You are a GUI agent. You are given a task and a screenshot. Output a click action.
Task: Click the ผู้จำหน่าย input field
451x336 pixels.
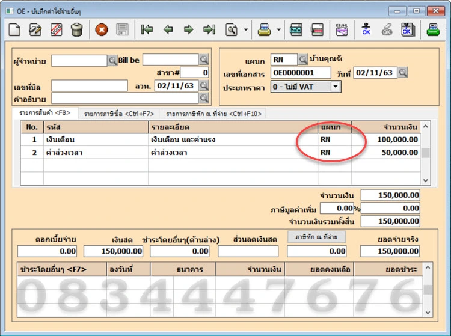click(x=79, y=60)
